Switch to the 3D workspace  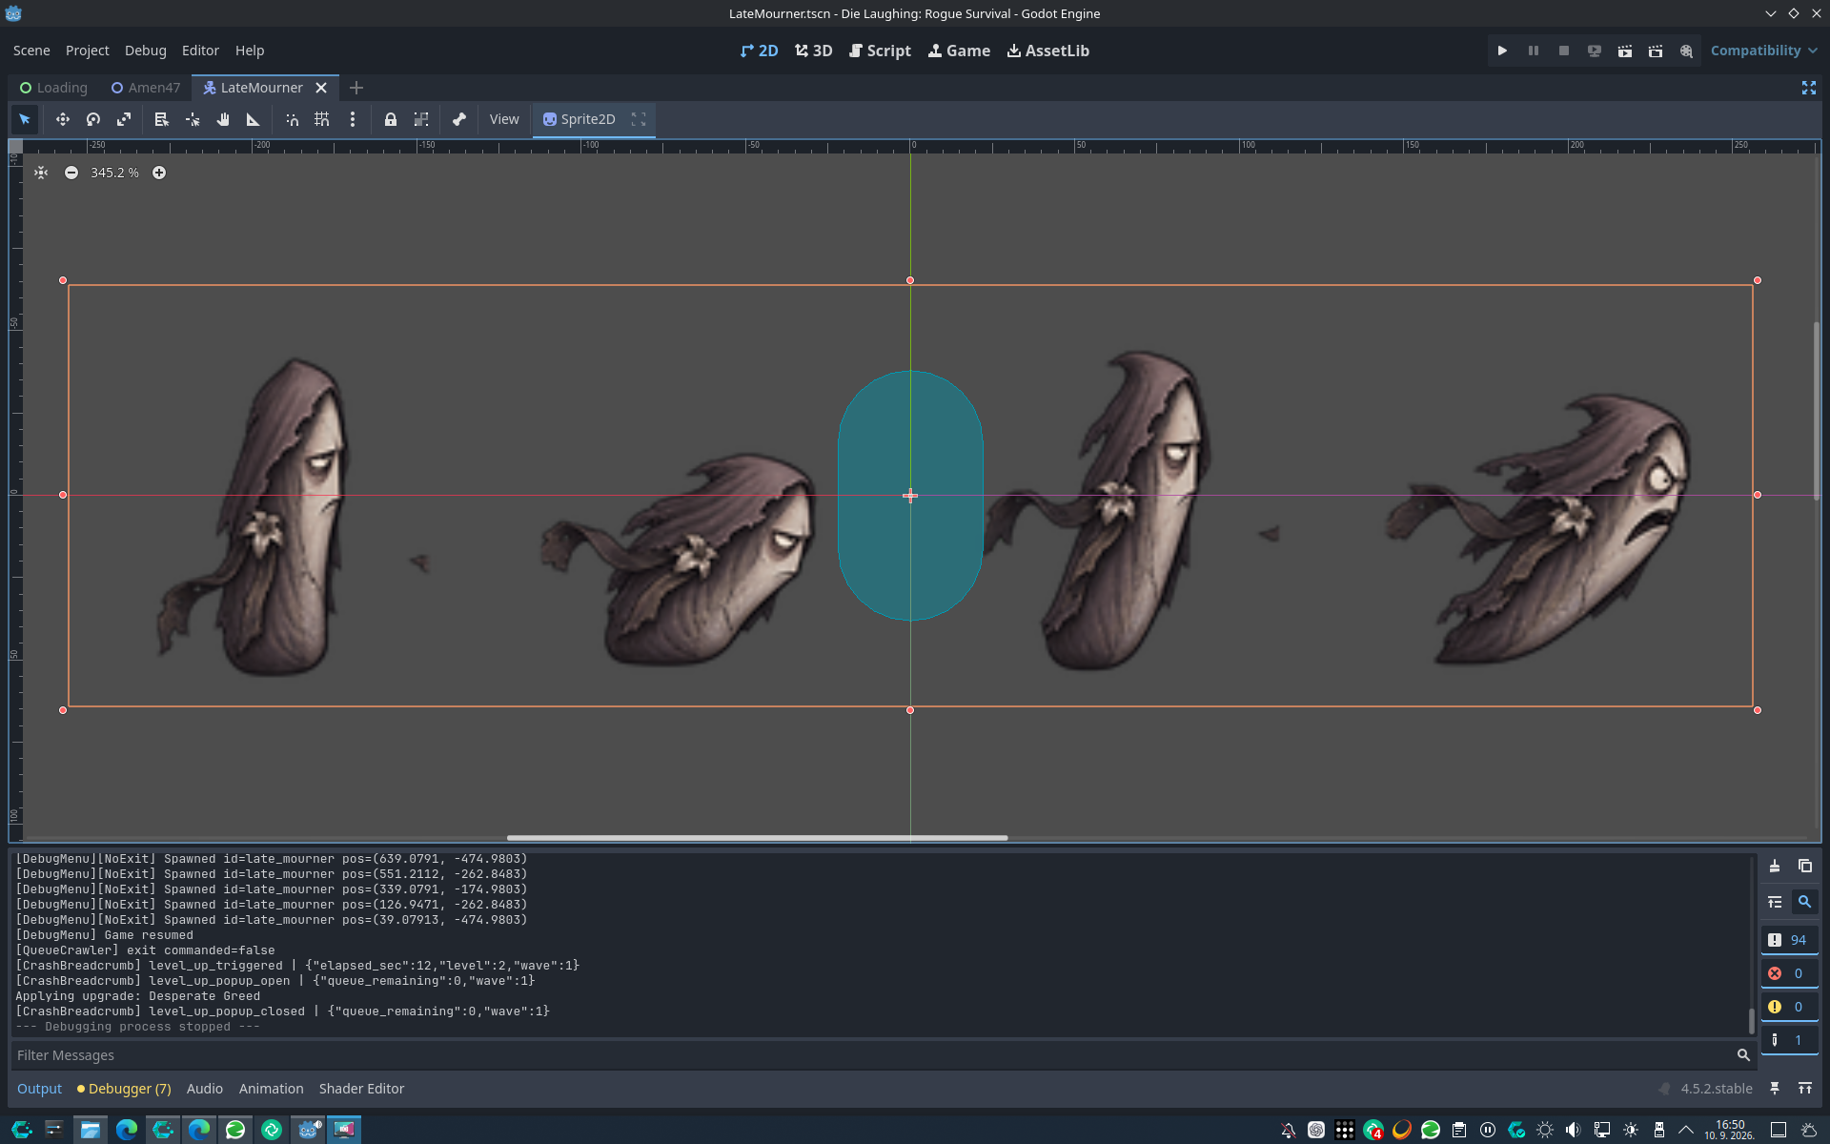coord(813,51)
